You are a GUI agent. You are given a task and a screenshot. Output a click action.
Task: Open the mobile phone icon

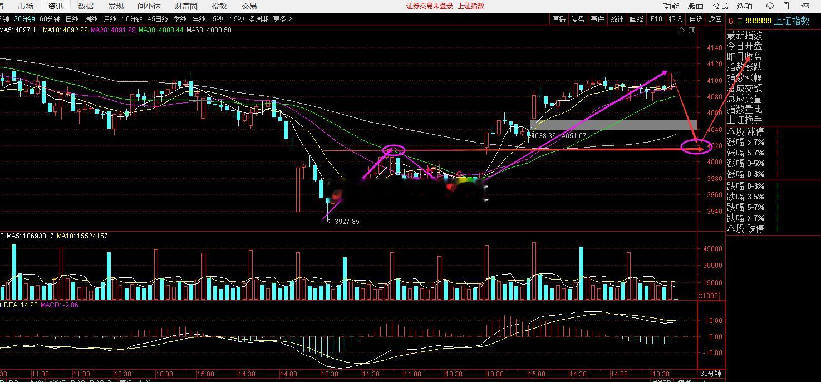(x=786, y=6)
